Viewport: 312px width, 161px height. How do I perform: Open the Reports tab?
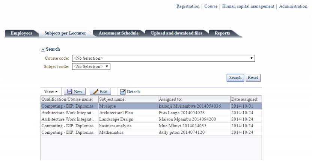[222, 33]
